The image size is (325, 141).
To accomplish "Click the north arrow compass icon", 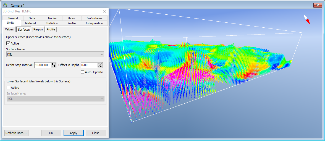I will 306,19.
